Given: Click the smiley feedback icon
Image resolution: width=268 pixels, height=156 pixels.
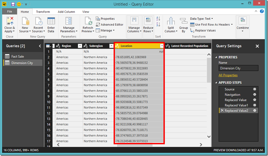Looking at the screenshot, I should (x=19, y=4).
